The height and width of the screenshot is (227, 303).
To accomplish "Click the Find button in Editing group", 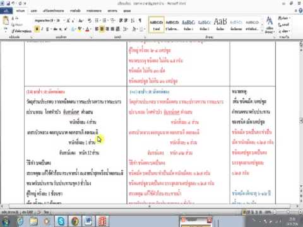I will pyautogui.click(x=284, y=18).
